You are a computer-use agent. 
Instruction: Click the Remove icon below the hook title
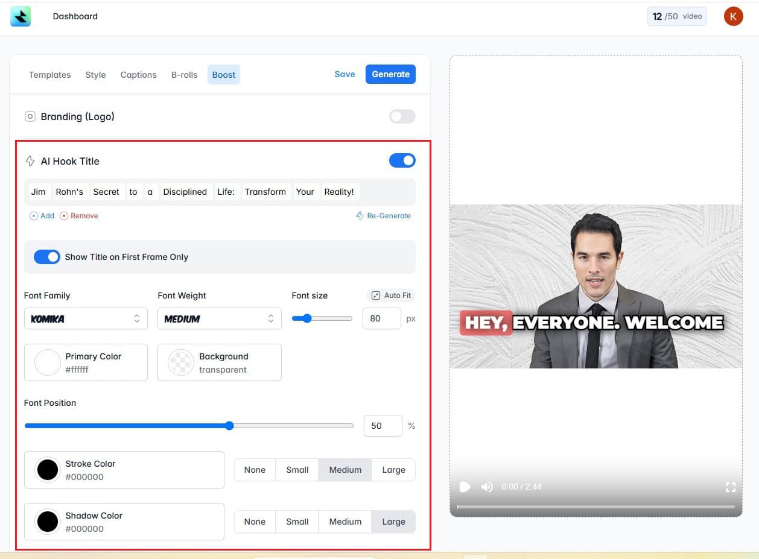coord(65,215)
